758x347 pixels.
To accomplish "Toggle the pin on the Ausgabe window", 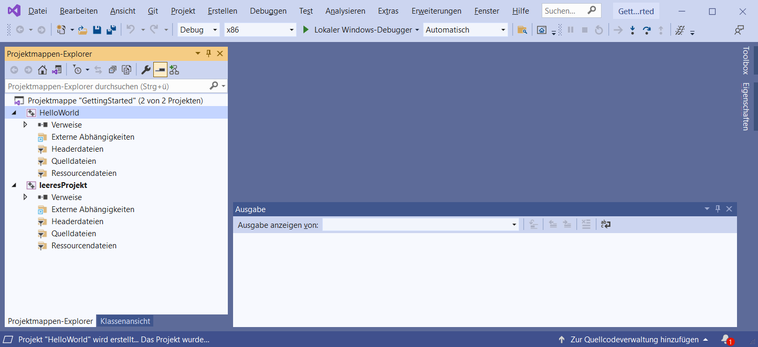I will pos(717,209).
